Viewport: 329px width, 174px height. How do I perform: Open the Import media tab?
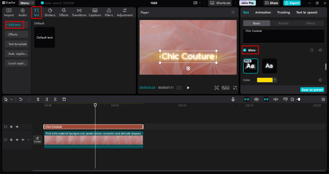pyautogui.click(x=9, y=12)
